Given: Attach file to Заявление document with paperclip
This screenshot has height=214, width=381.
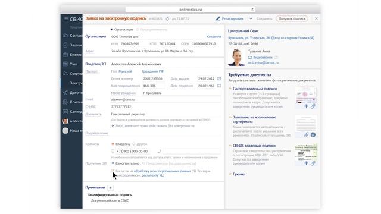Looking at the screenshot, I should [306, 135].
